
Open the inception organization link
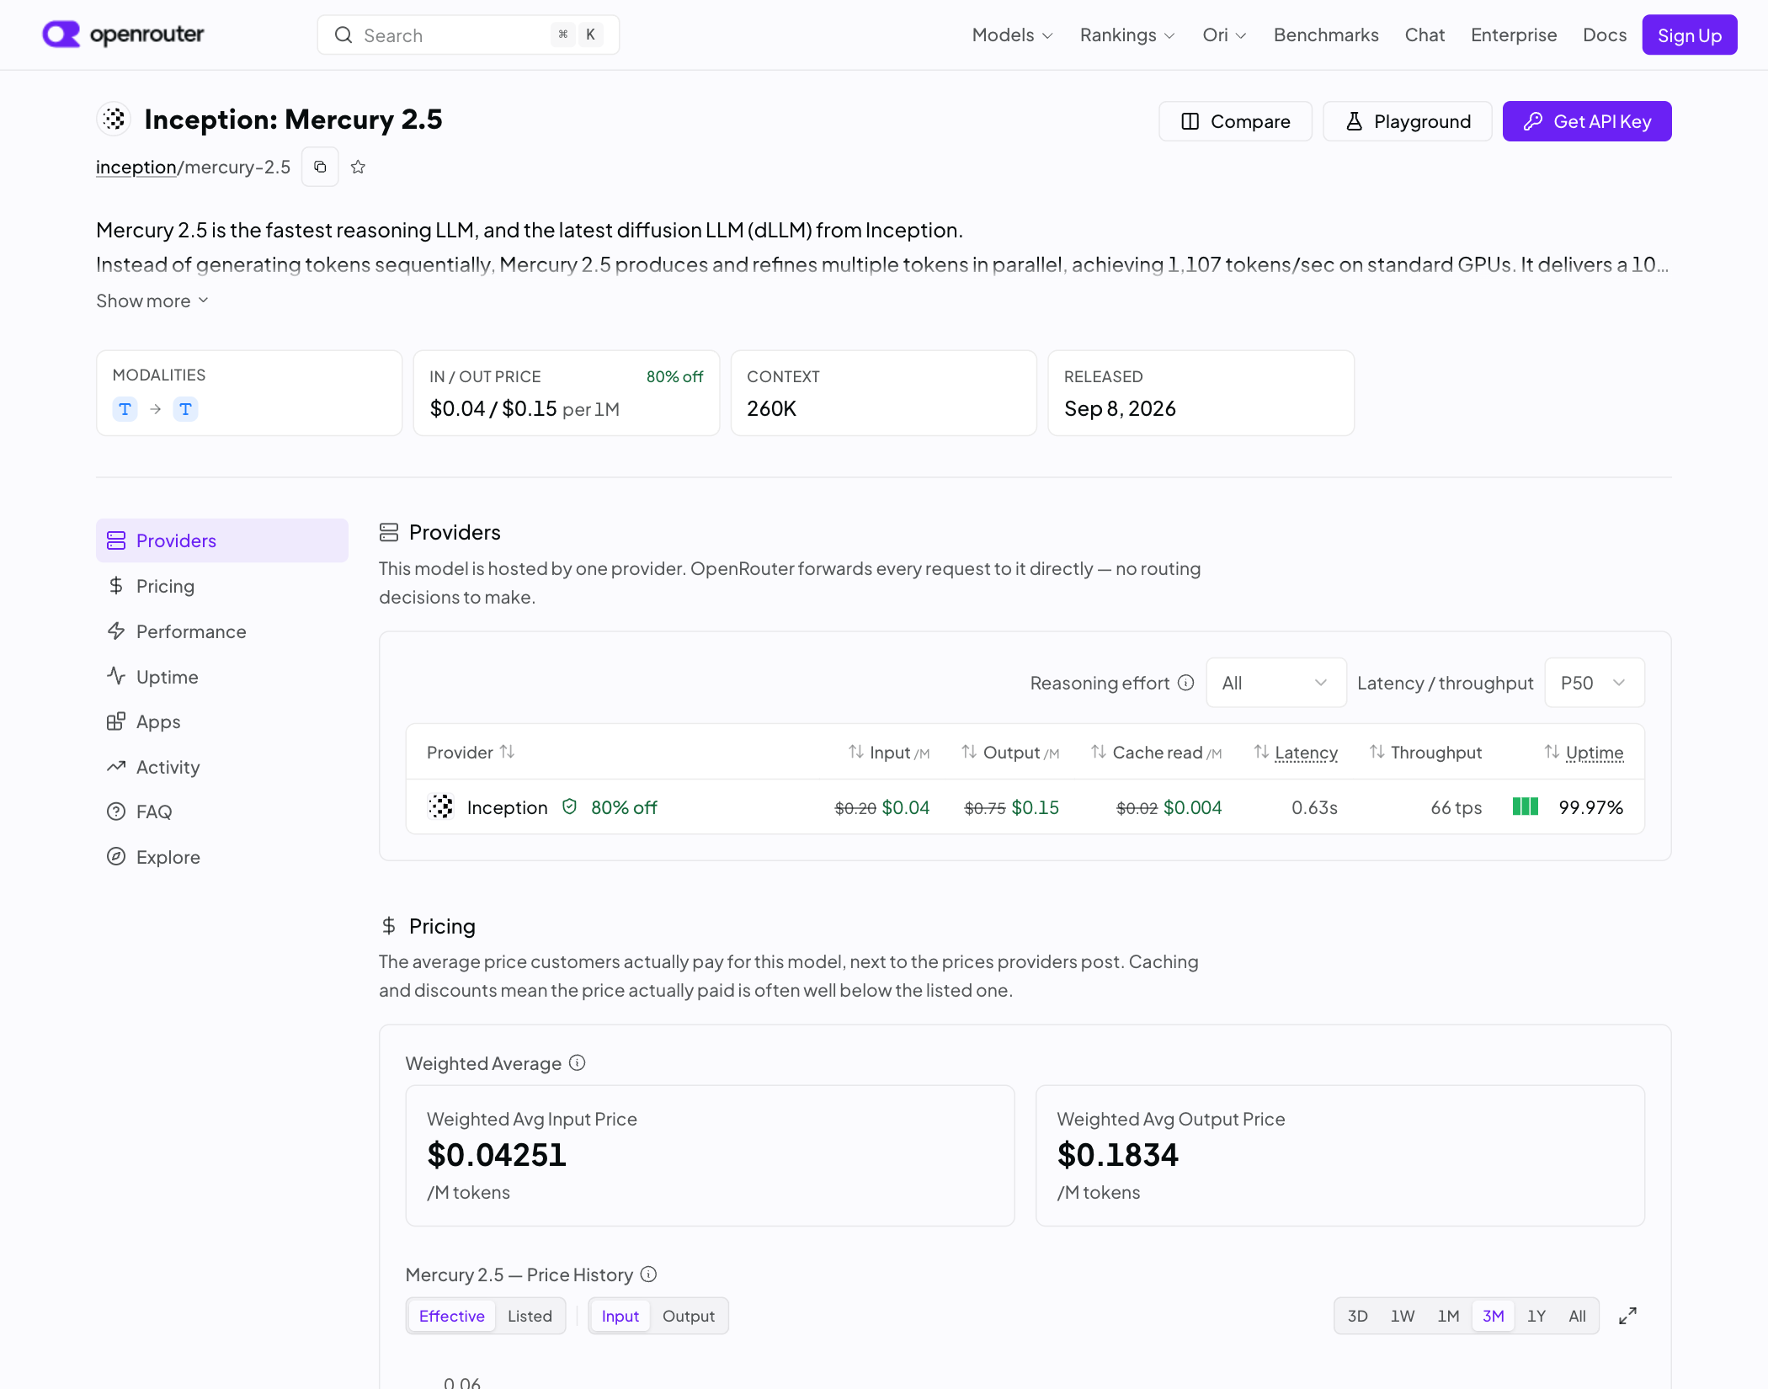(136, 167)
